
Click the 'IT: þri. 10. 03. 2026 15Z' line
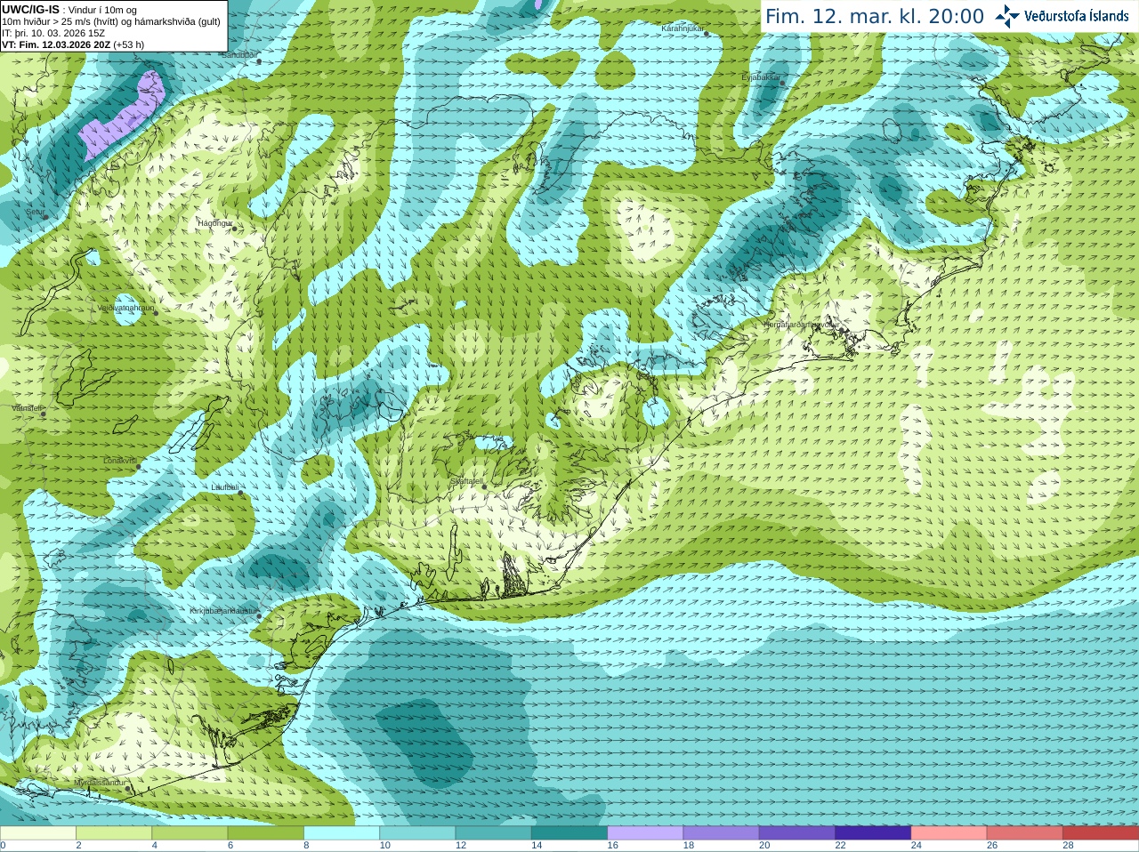point(53,33)
